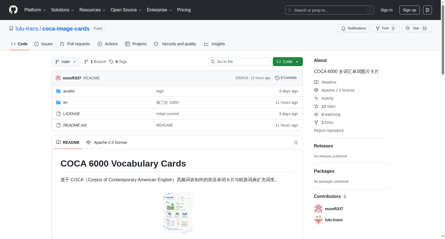Open the main branch selector dropdown

66,62
